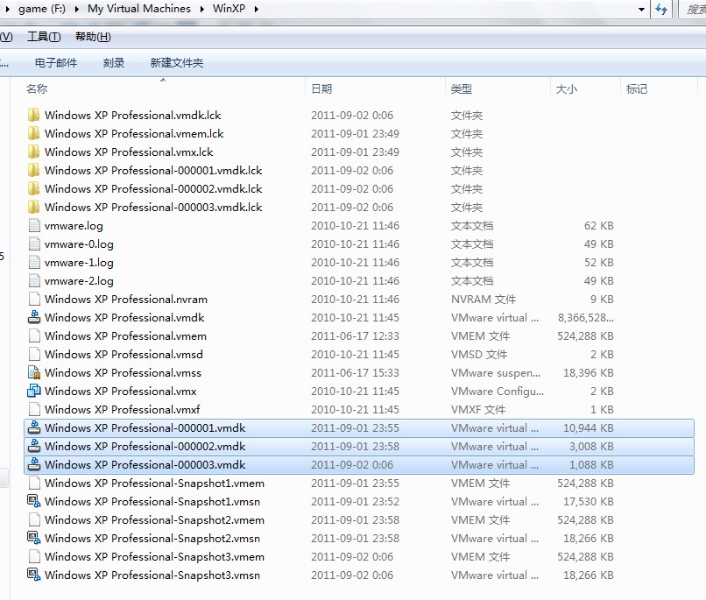Viewport: 706px width, 600px height.
Task: Expand the arrow after WinXP breadcrumb
Action: tap(256, 9)
